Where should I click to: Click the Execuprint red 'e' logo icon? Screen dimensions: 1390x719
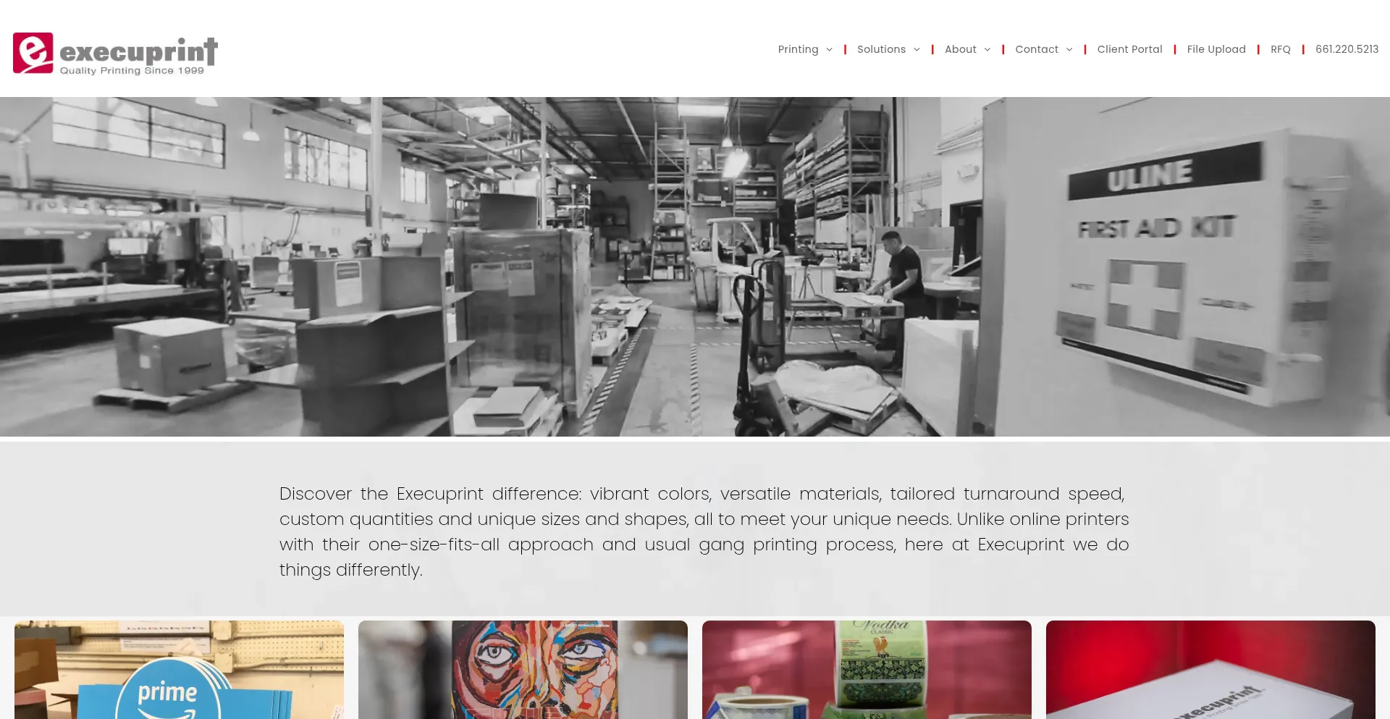coord(33,53)
